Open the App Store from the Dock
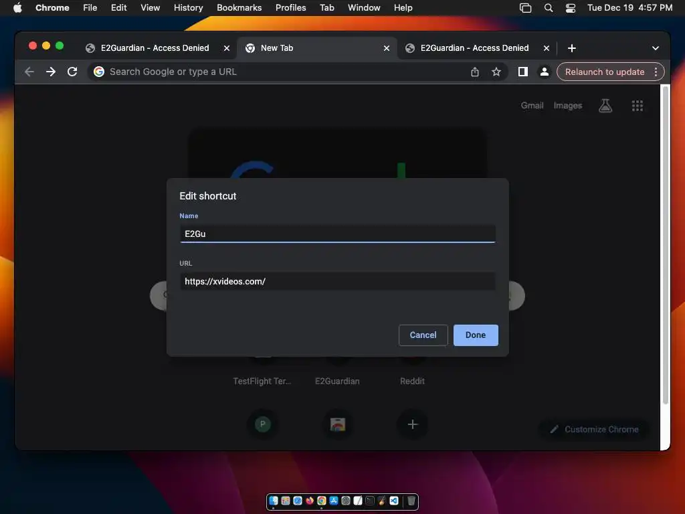685x514 pixels. tap(334, 501)
